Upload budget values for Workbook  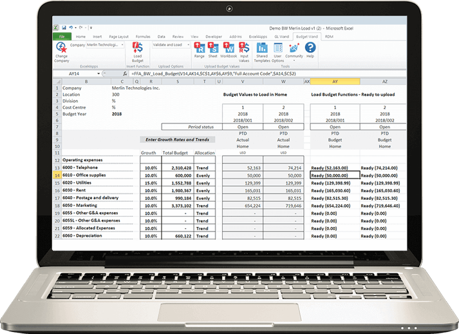(x=229, y=47)
